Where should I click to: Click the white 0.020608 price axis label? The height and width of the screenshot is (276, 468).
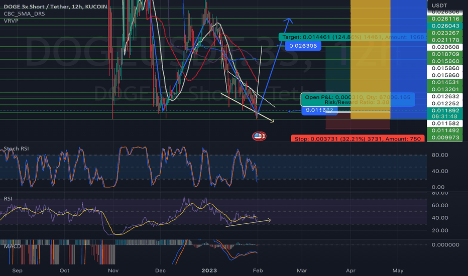pos(445,47)
